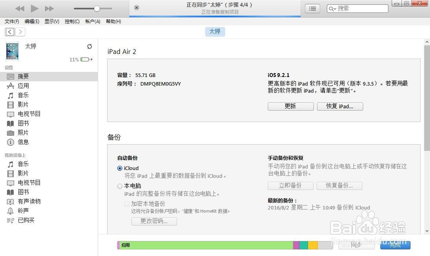Image resolution: width=430 pixels, height=256 pixels.
Task: Open 影片 under 设置 section
Action: pyautogui.click(x=49, y=105)
